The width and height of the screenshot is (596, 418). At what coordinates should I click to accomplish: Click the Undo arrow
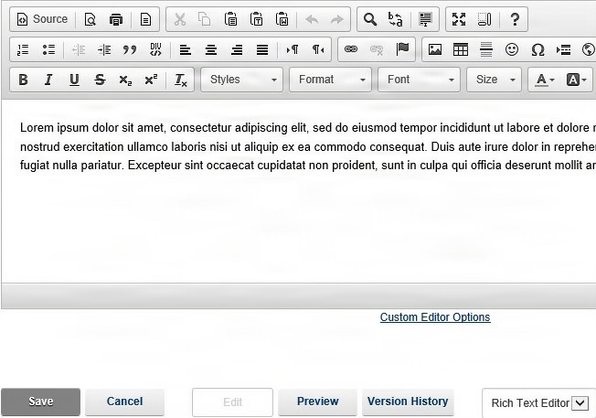(x=312, y=19)
